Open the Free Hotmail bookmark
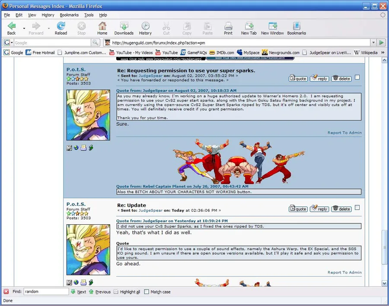The height and width of the screenshot is (306, 389). 40,53
